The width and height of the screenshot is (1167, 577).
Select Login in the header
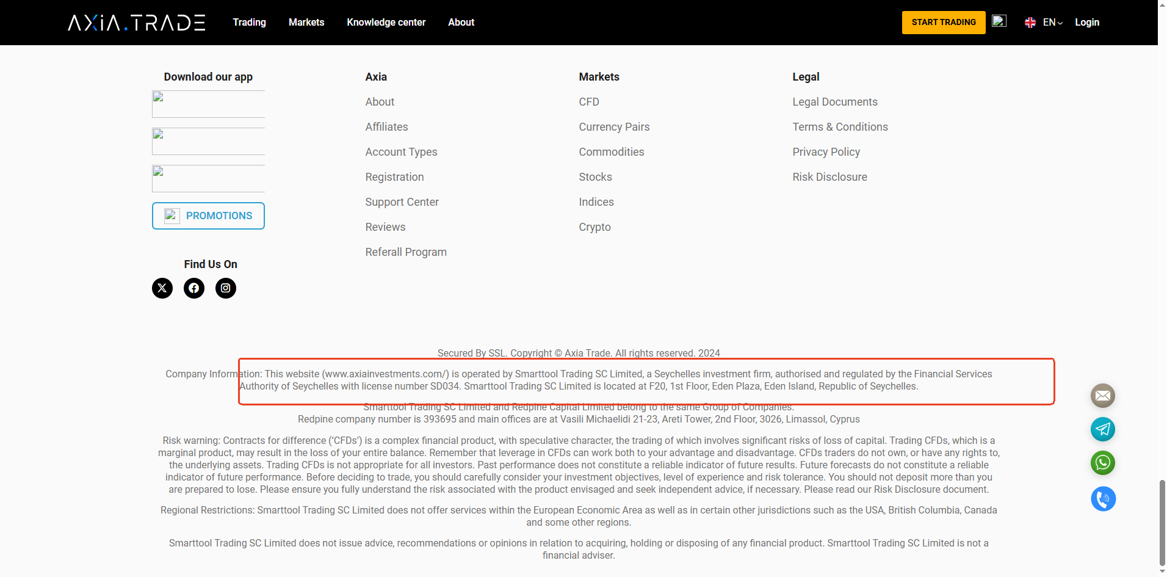(x=1088, y=22)
